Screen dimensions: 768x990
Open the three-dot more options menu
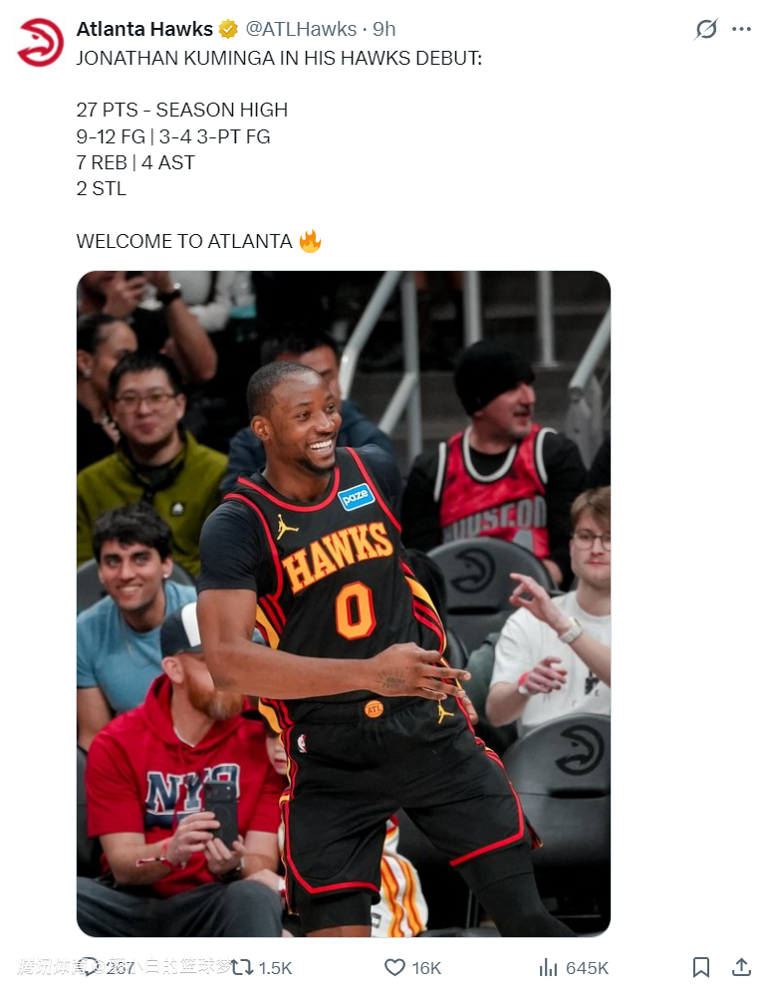click(x=741, y=29)
